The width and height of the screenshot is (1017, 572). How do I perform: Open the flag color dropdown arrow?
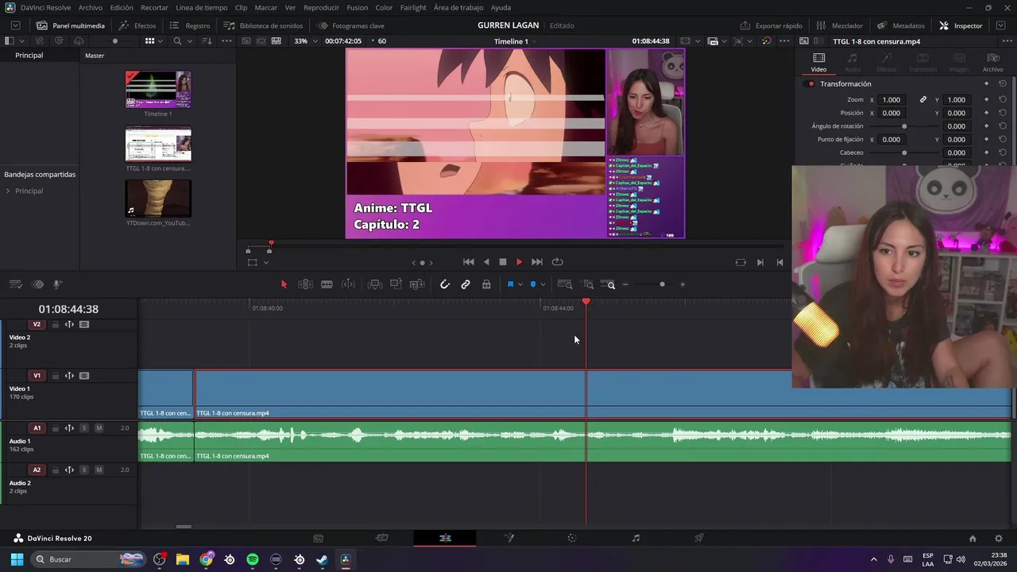pyautogui.click(x=520, y=284)
